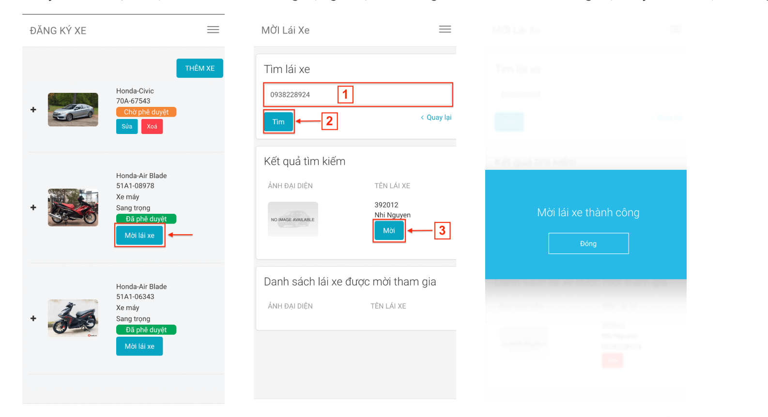This screenshot has width=768, height=417.
Task: Open black motorbike thumbnail for 51A1-06343
Action: tap(73, 318)
